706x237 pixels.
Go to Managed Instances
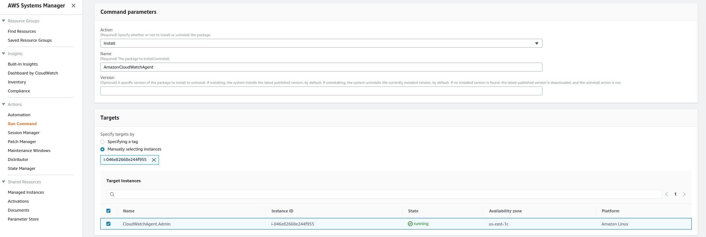coord(26,192)
